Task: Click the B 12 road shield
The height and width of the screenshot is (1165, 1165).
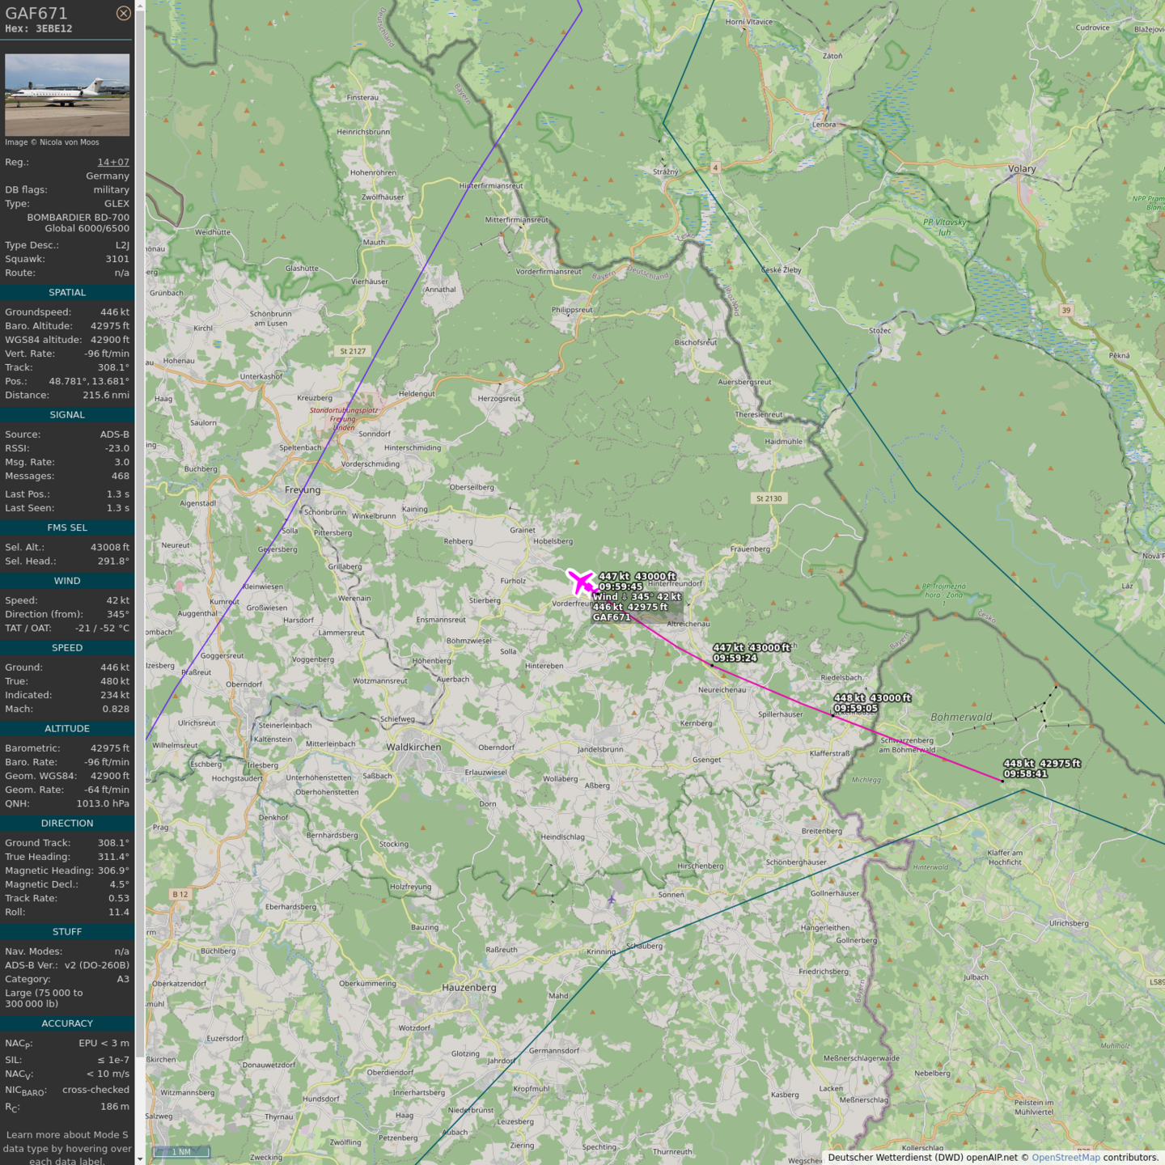Action: pos(180,894)
